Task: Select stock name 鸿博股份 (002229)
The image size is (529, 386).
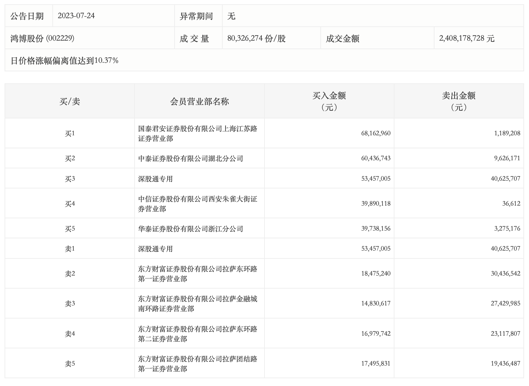Action: click(x=42, y=38)
